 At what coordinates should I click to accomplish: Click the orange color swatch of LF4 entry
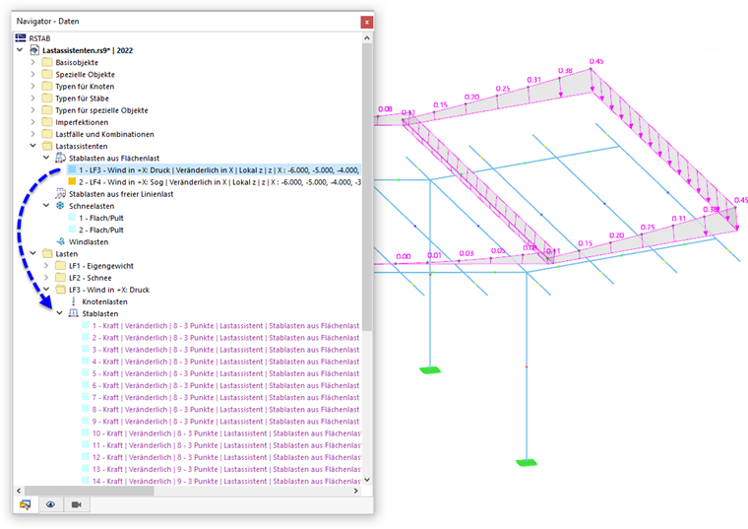(72, 181)
